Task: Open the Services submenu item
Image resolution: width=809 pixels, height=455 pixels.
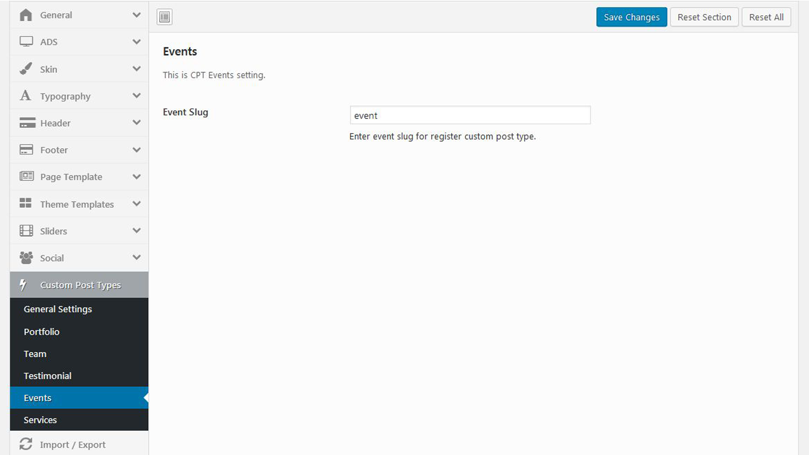Action: coord(40,420)
